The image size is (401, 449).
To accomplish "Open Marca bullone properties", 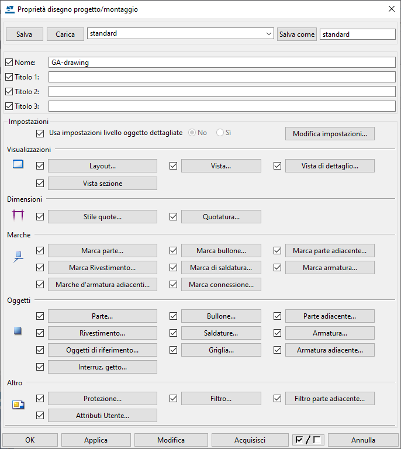I will (x=221, y=251).
